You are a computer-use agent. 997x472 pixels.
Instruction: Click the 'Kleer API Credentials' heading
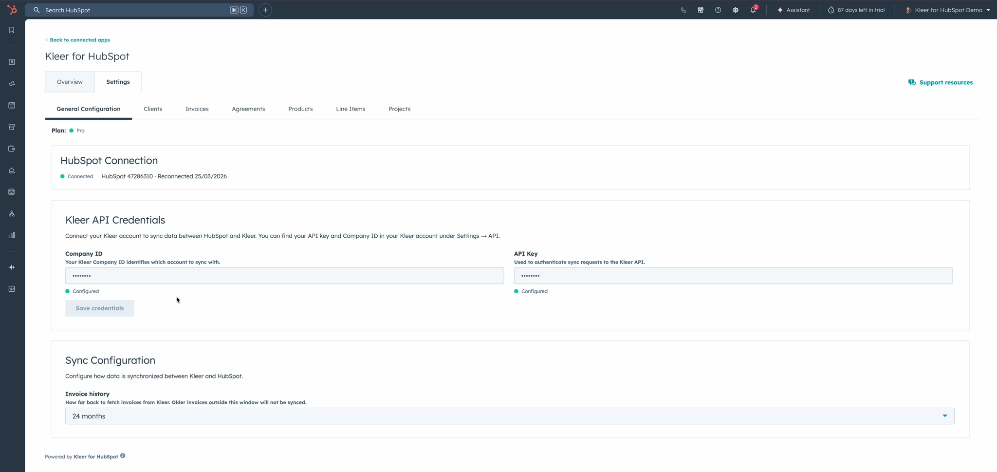click(115, 220)
